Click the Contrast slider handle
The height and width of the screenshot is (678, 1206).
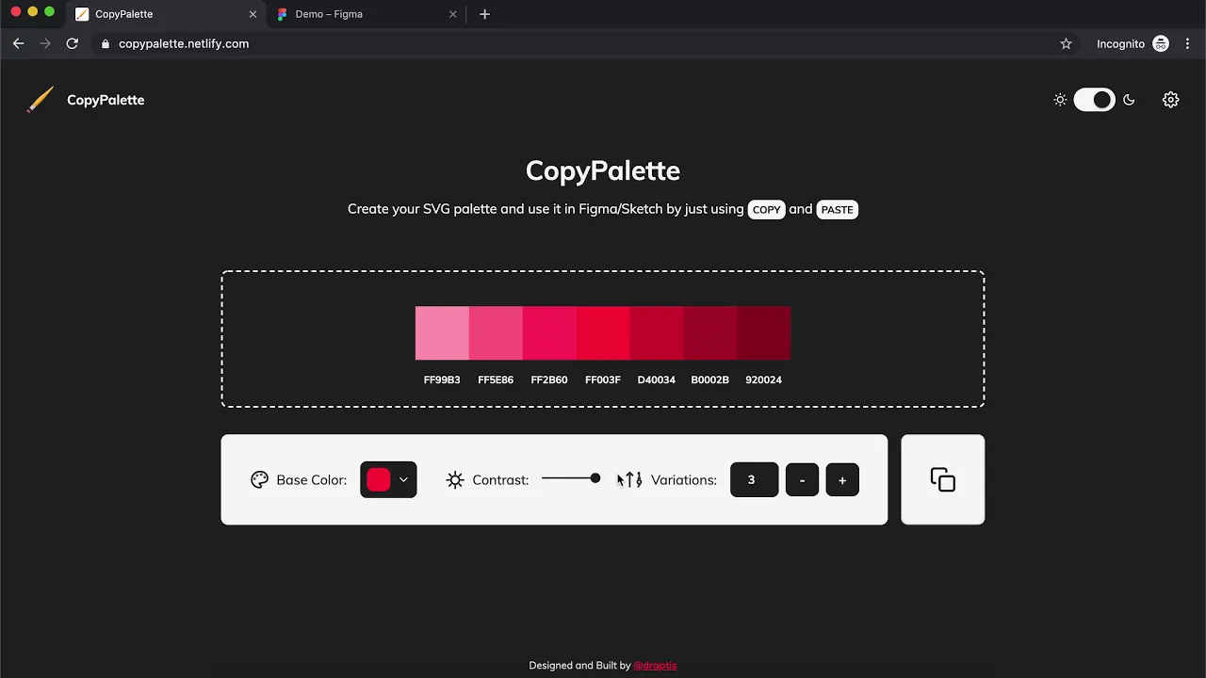point(595,478)
